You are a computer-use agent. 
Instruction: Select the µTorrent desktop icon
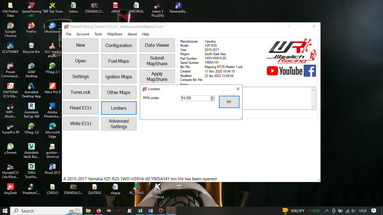point(10,148)
